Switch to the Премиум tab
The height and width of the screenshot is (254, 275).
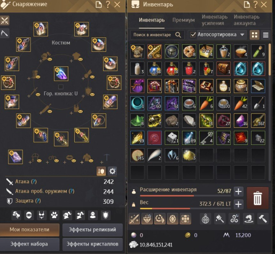184,20
